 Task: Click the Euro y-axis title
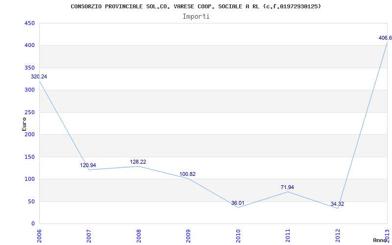[x=24, y=124]
